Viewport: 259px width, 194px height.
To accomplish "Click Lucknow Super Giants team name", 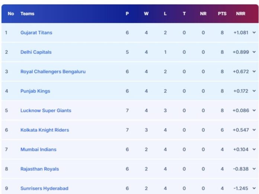I will click(x=46, y=110).
